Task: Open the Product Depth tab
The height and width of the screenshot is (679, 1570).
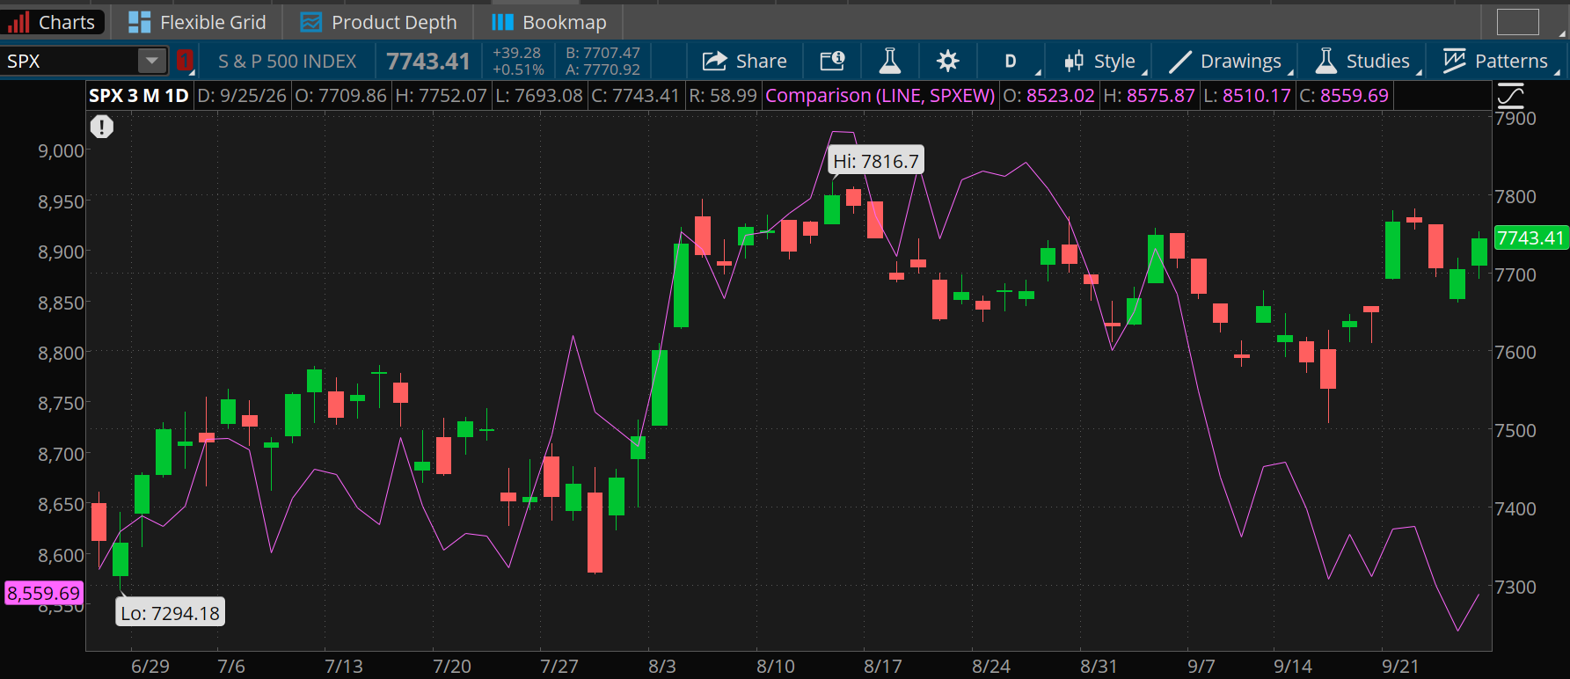Action: [379, 22]
